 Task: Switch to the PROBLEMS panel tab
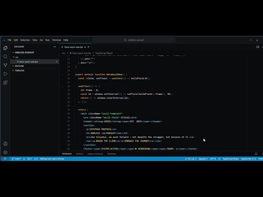[67, 154]
